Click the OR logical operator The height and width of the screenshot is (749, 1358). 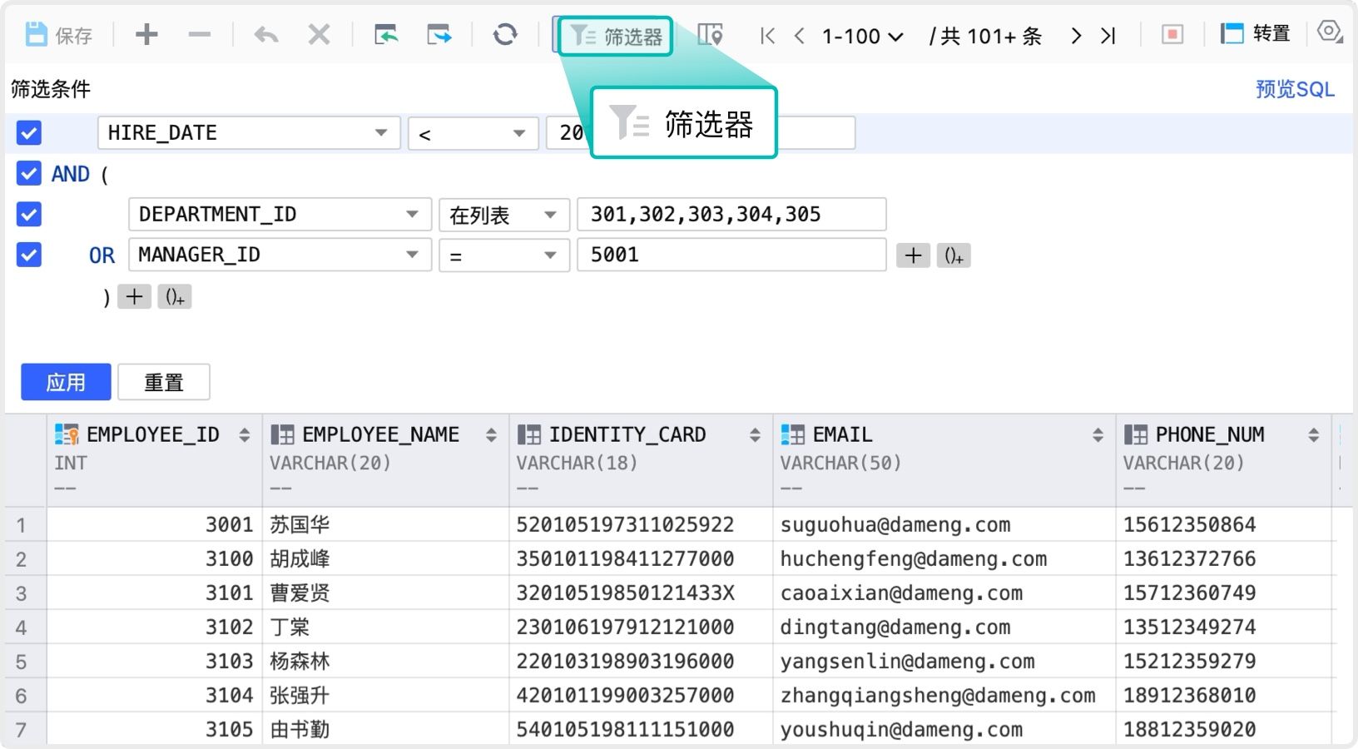coord(102,255)
